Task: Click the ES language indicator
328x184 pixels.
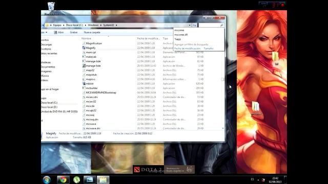Action: (x=252, y=179)
